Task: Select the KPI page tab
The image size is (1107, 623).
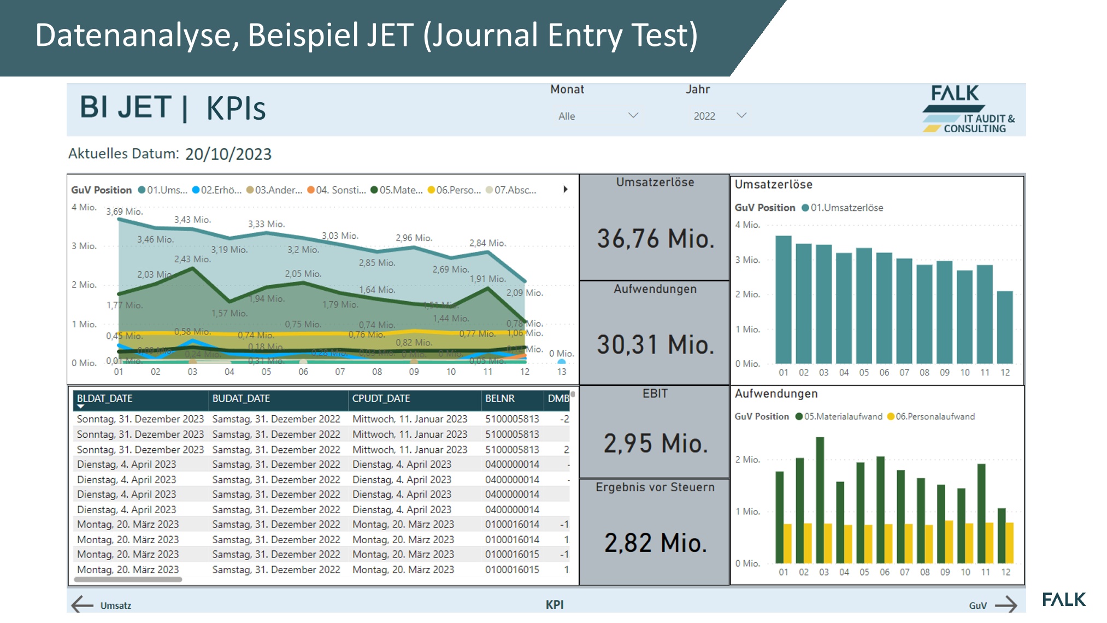Action: (x=554, y=605)
